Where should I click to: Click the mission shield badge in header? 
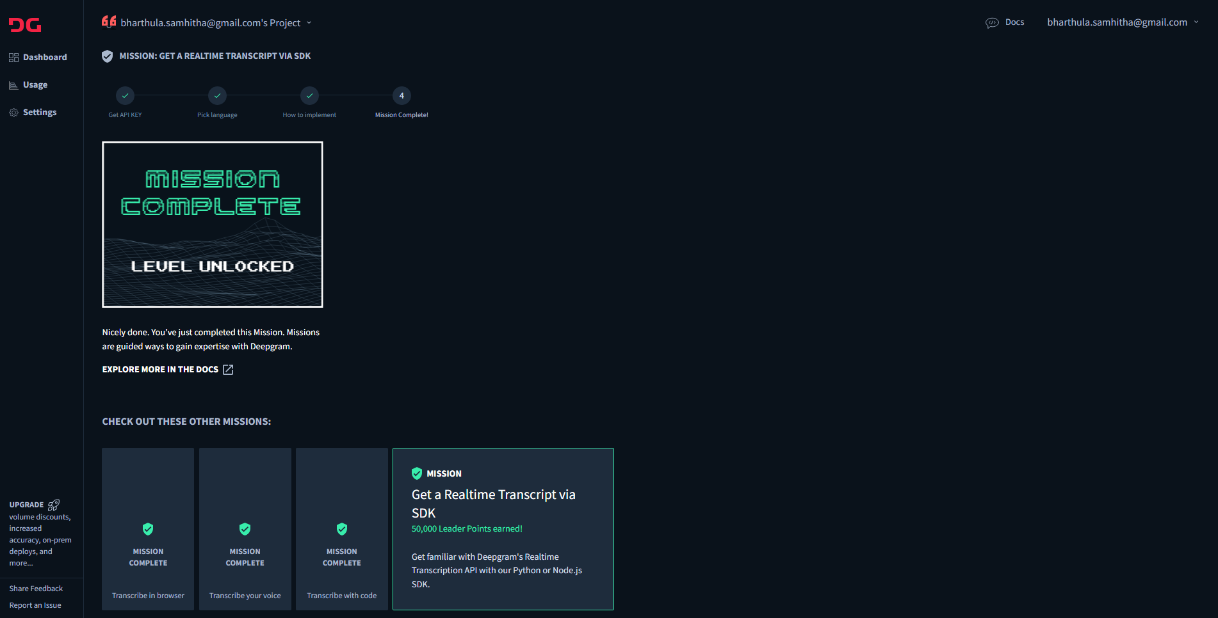tap(108, 56)
